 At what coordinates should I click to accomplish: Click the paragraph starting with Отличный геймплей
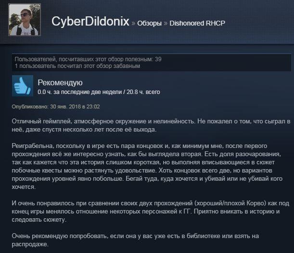[x=151, y=125]
